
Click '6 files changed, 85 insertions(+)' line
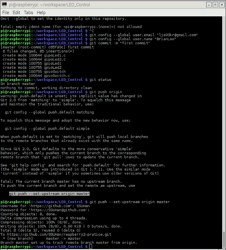(38, 51)
